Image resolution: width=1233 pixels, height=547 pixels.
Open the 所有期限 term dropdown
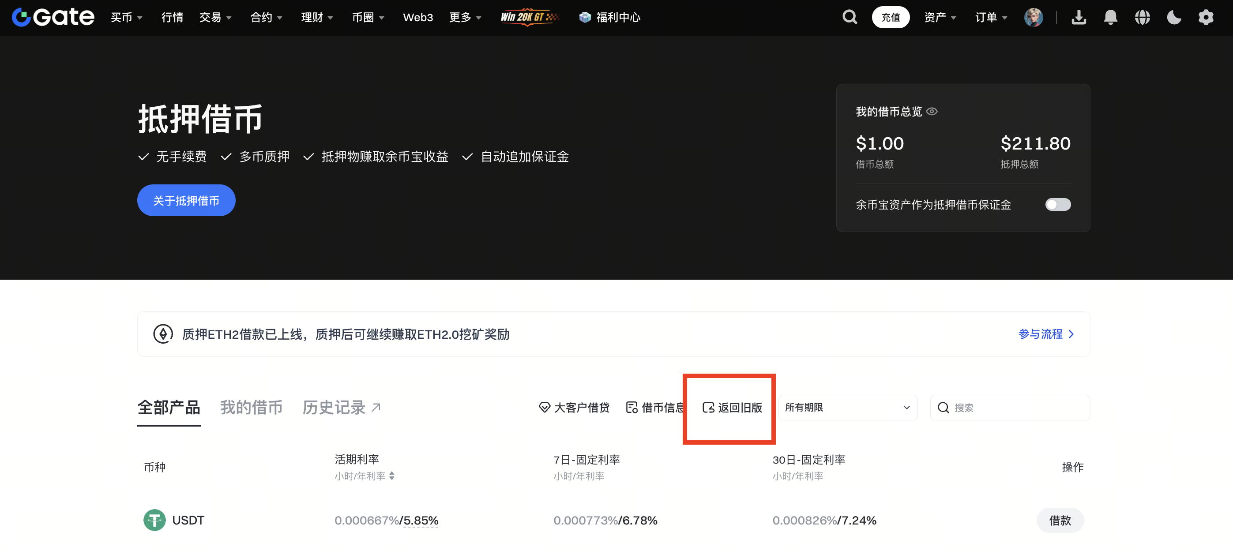click(x=847, y=407)
